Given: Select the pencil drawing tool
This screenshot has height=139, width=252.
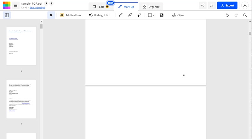Looking at the screenshot, I should pos(121,15).
